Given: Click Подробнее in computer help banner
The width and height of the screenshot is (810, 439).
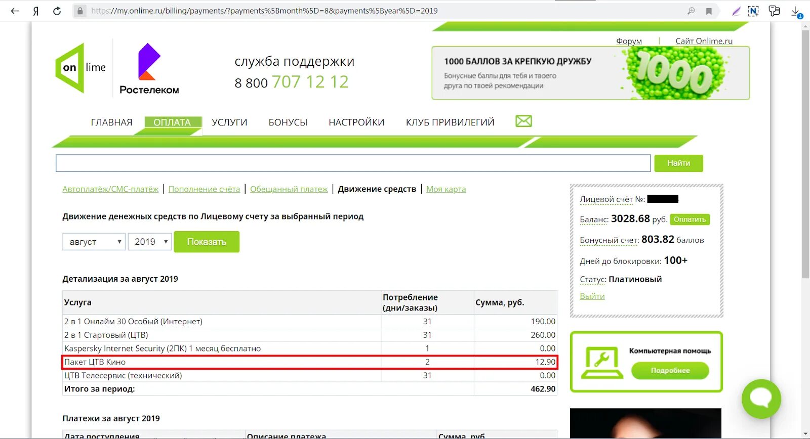Looking at the screenshot, I should 670,371.
